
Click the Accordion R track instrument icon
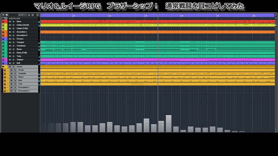(x=3, y=35)
